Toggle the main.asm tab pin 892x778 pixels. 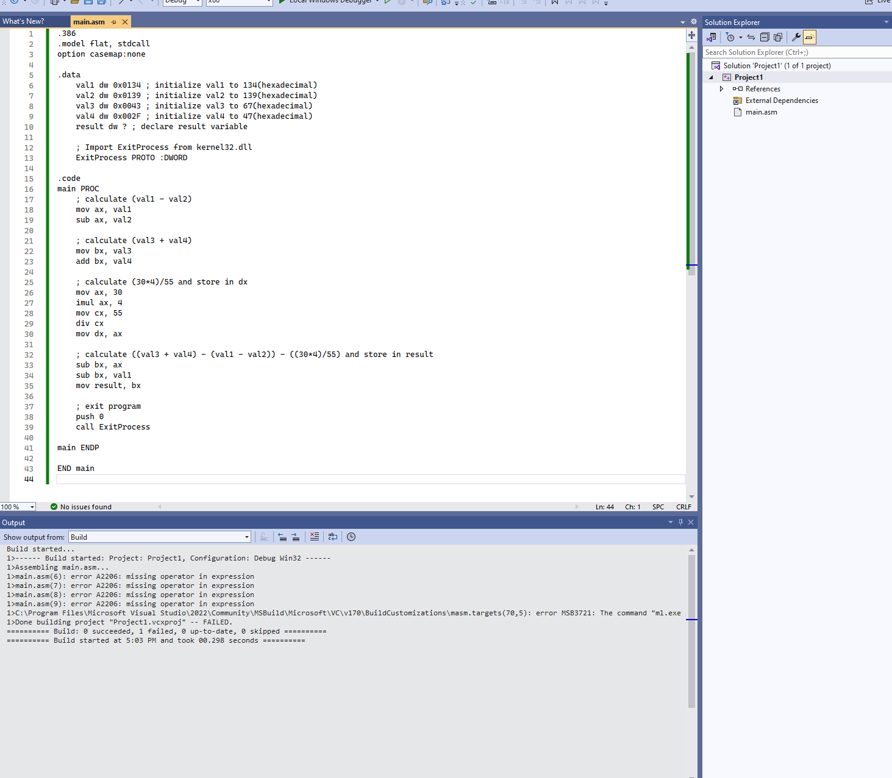tap(114, 21)
